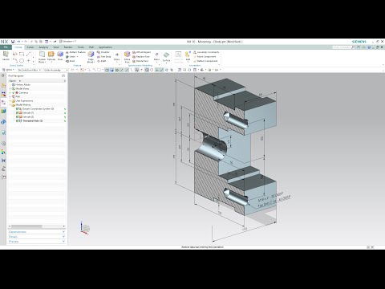This screenshot has width=385, height=289.
Task: Start a new Sketch from the ribbon
Action: [x=6, y=55]
